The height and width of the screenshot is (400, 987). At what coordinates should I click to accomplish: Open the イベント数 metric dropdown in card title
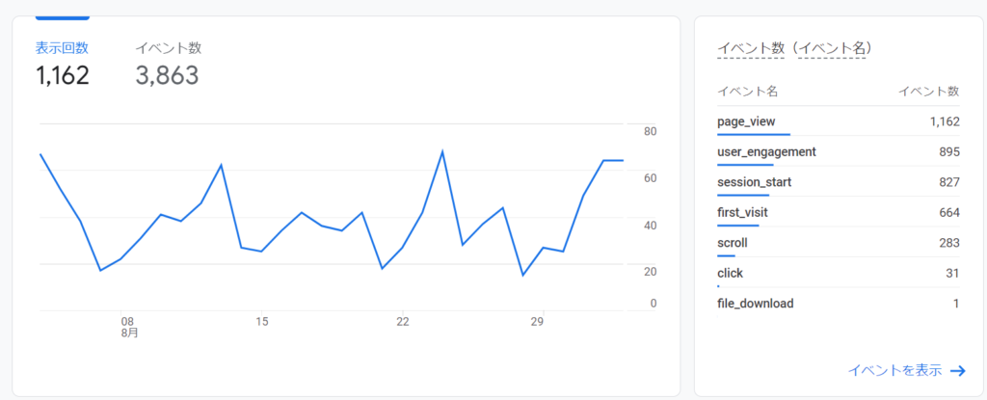[754, 48]
